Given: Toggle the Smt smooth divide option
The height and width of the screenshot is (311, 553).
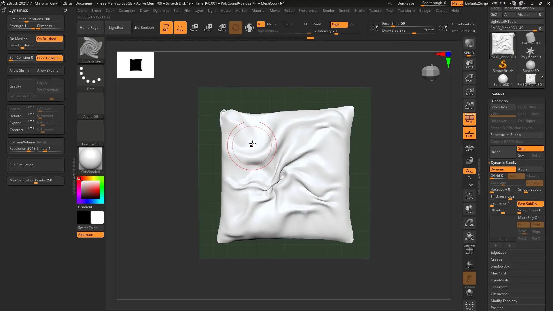Looking at the screenshot, I should click(x=530, y=149).
